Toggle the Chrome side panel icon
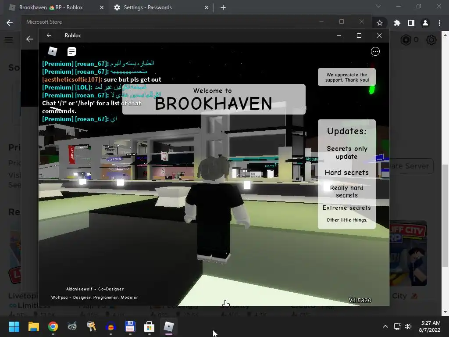 pos(411,23)
